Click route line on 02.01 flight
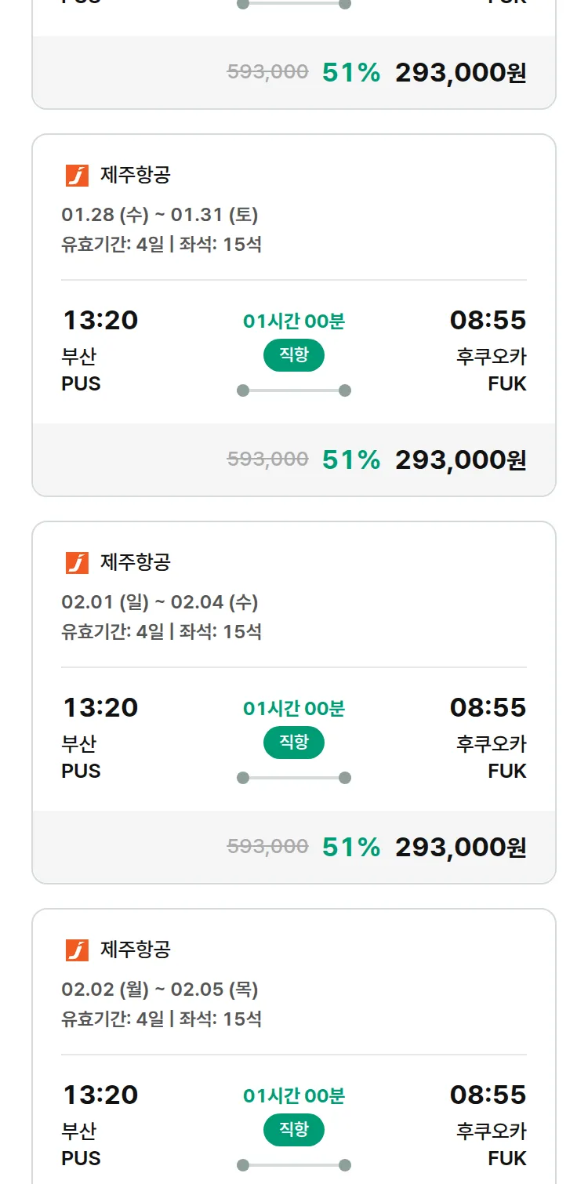 coord(294,778)
